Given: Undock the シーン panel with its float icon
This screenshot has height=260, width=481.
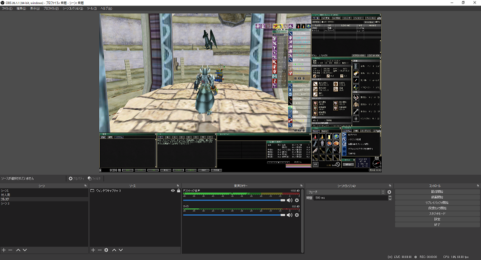Looking at the screenshot, I should (x=86, y=186).
